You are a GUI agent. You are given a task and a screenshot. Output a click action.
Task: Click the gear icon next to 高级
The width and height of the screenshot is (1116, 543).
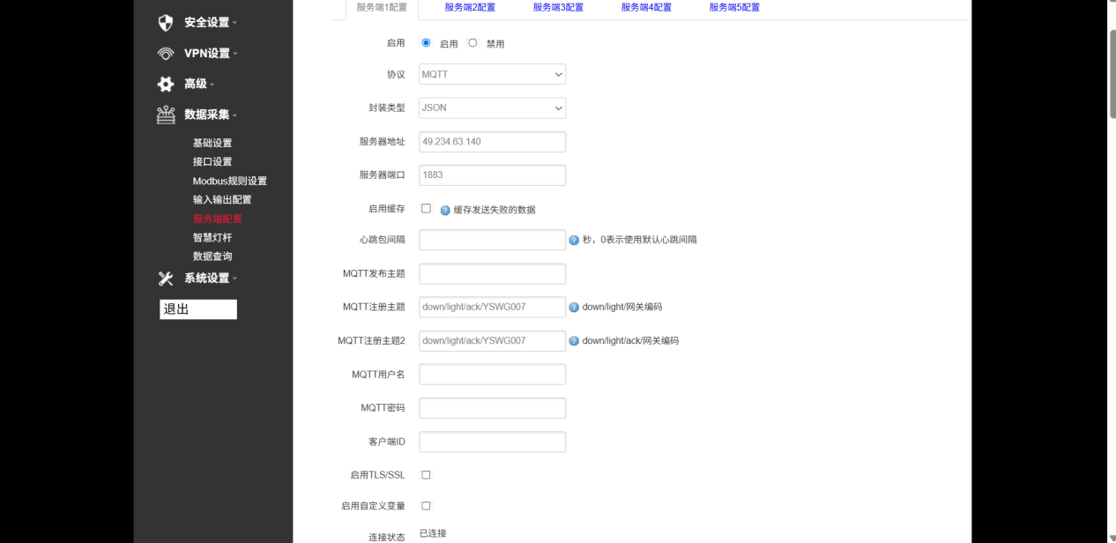coord(165,84)
